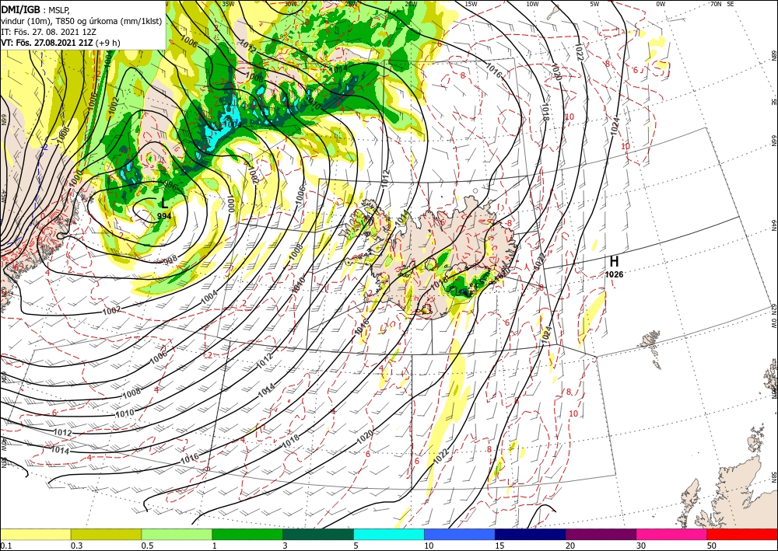Click the '10W' longitude label at top
The height and width of the screenshot is (551, 778).
532,4
